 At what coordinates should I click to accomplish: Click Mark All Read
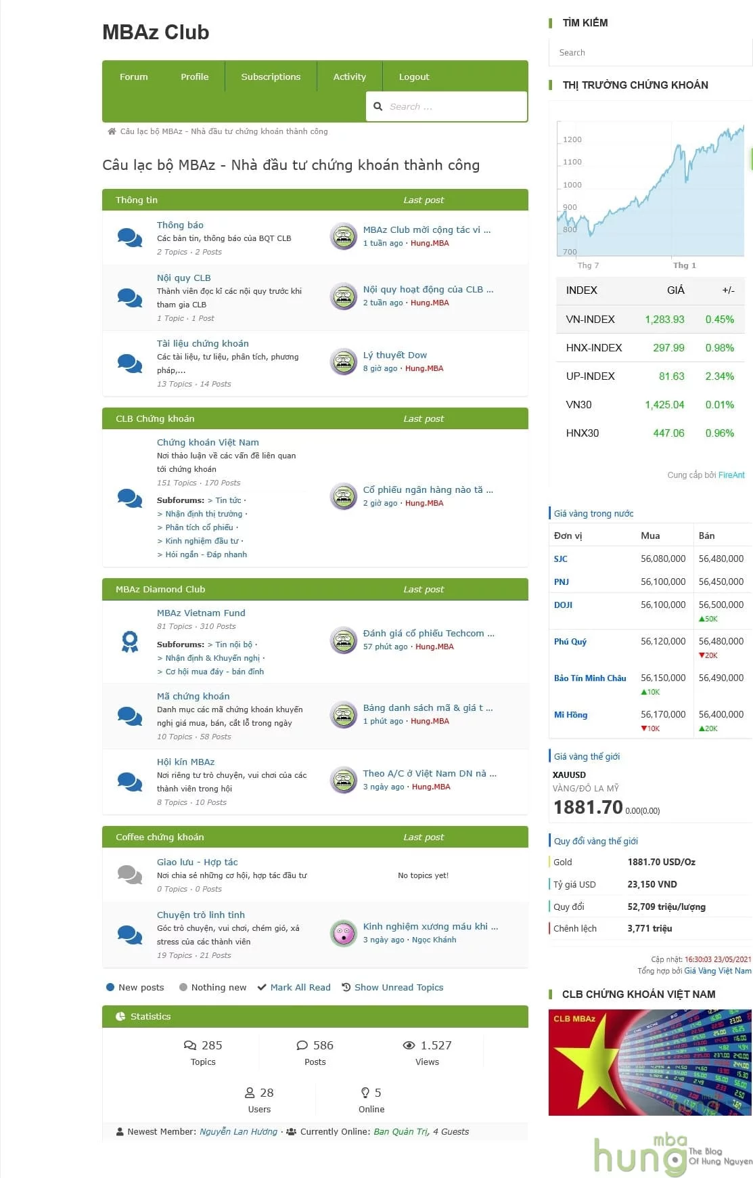point(300,987)
